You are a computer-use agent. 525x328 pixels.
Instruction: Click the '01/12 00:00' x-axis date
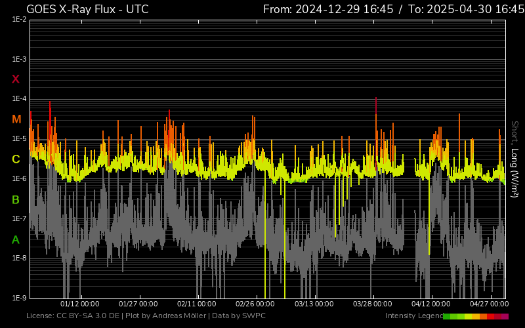point(79,304)
